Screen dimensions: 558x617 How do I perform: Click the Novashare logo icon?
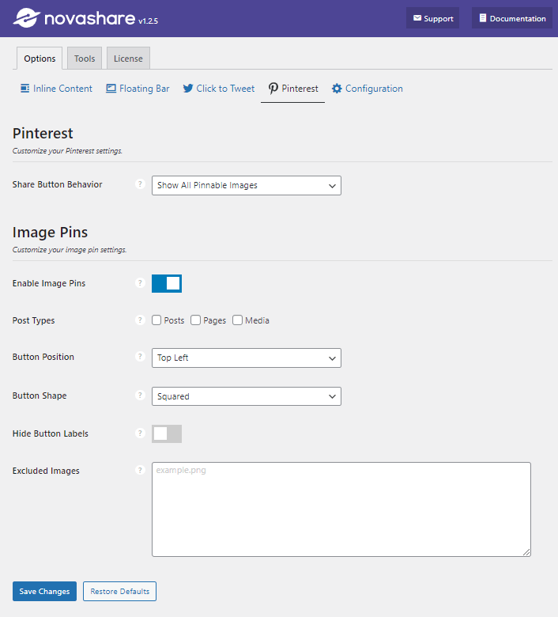pos(27,18)
